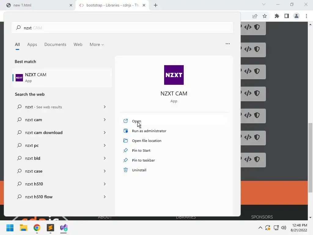Open Chrome from the taskbar
313x235 pixels.
click(37, 228)
